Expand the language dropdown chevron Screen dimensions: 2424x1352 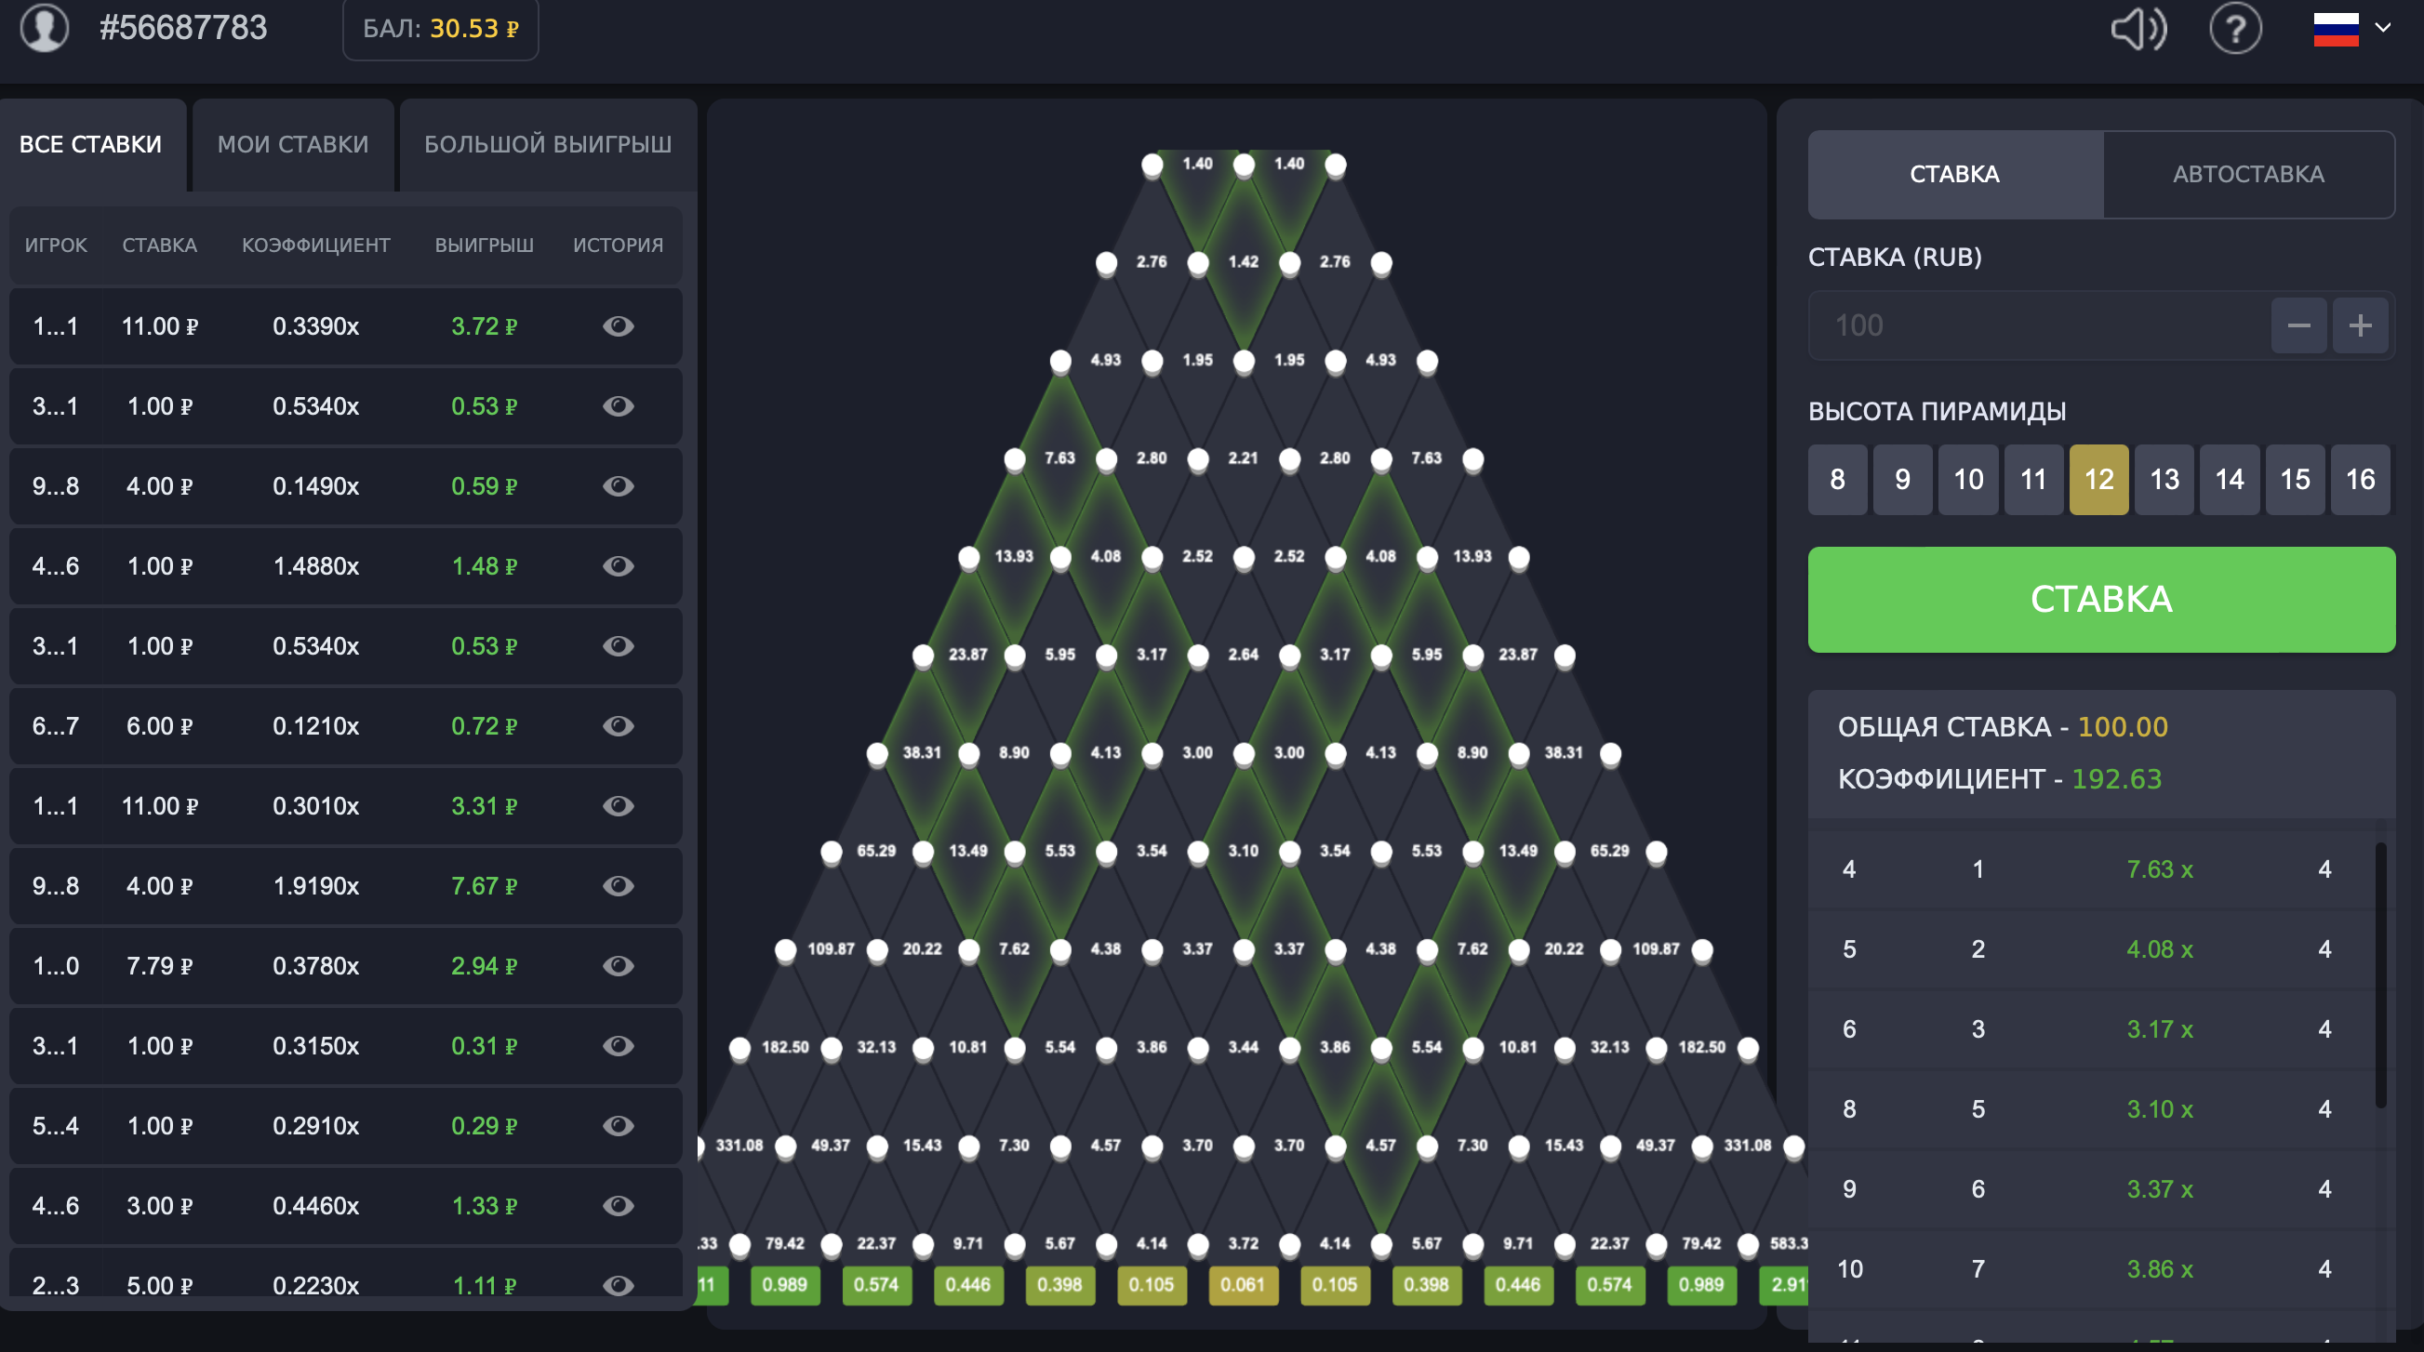point(2382,28)
